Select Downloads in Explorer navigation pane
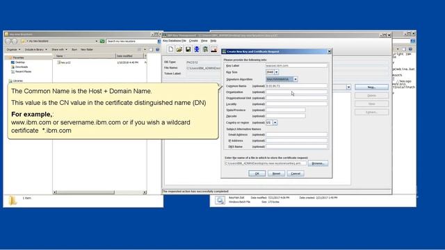Viewport: 445px width, 250px height. coord(22,67)
